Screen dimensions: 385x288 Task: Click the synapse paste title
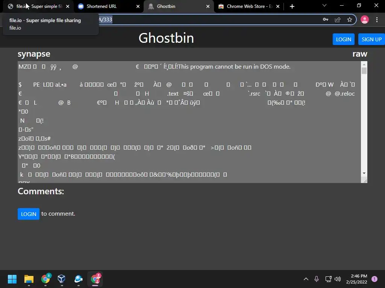click(34, 54)
